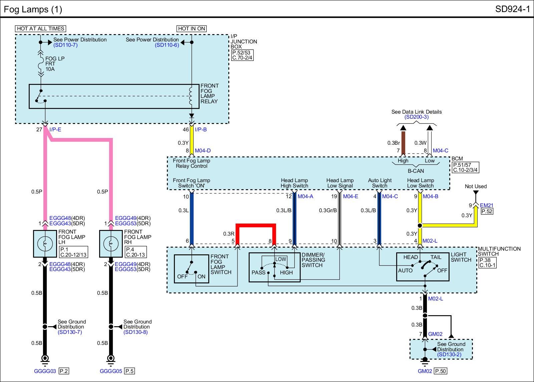Click the Dimmer/Passing Switch contact diagram
This screenshot has height=382, width=534.
point(274,267)
